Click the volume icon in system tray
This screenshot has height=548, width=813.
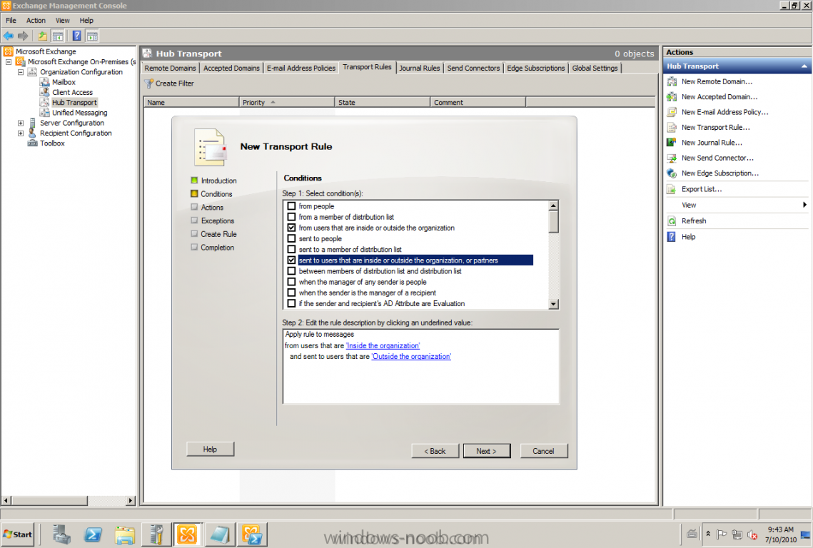[x=752, y=534]
